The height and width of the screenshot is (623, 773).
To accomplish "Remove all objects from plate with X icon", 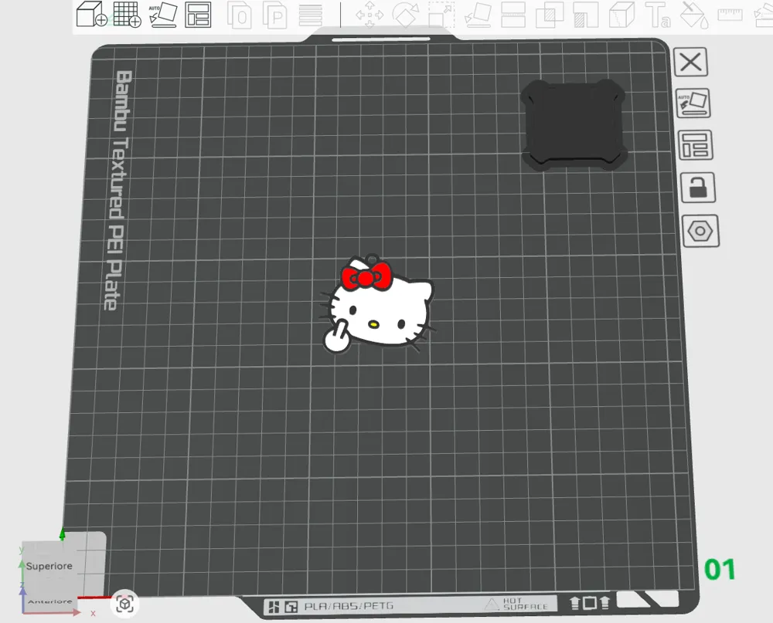I will coord(690,62).
